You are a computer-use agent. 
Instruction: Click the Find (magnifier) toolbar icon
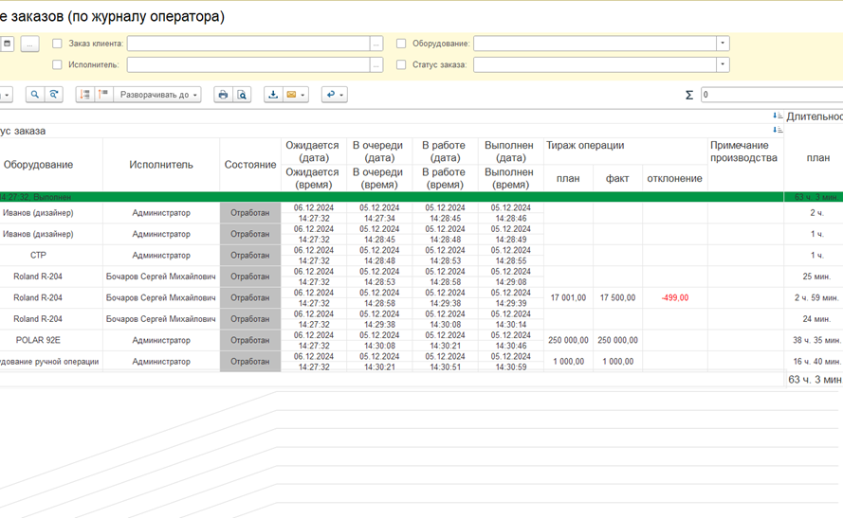[x=35, y=95]
